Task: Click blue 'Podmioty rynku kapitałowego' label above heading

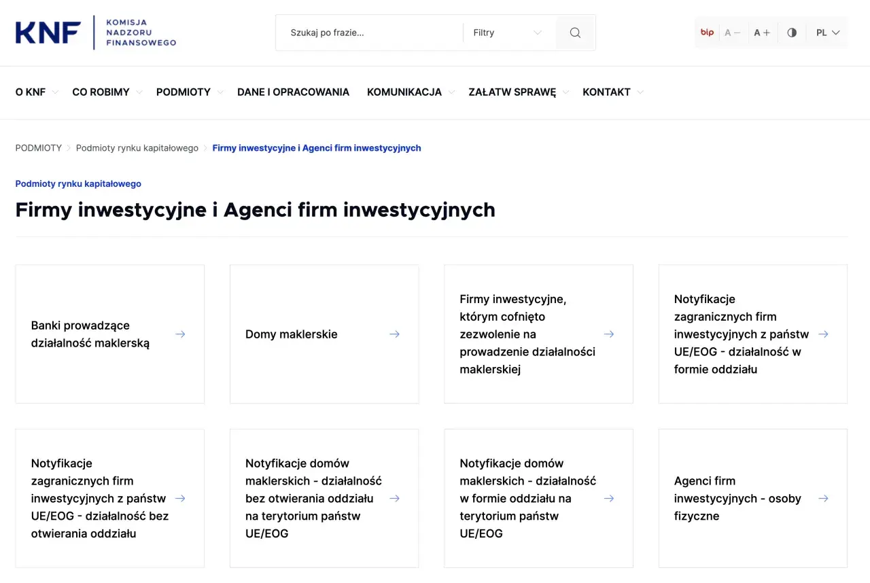Action: [x=78, y=184]
